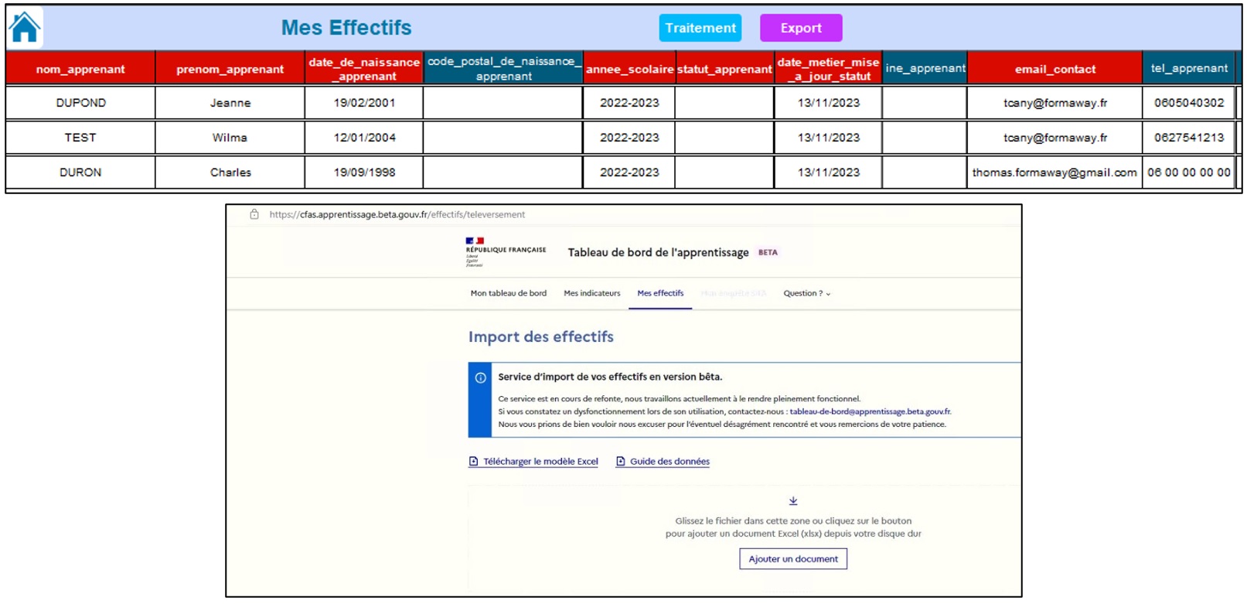Screen dimensions: 1247x604
Task: Click the tcany@formaway.fr email in DUPOND row
Action: tap(1055, 103)
